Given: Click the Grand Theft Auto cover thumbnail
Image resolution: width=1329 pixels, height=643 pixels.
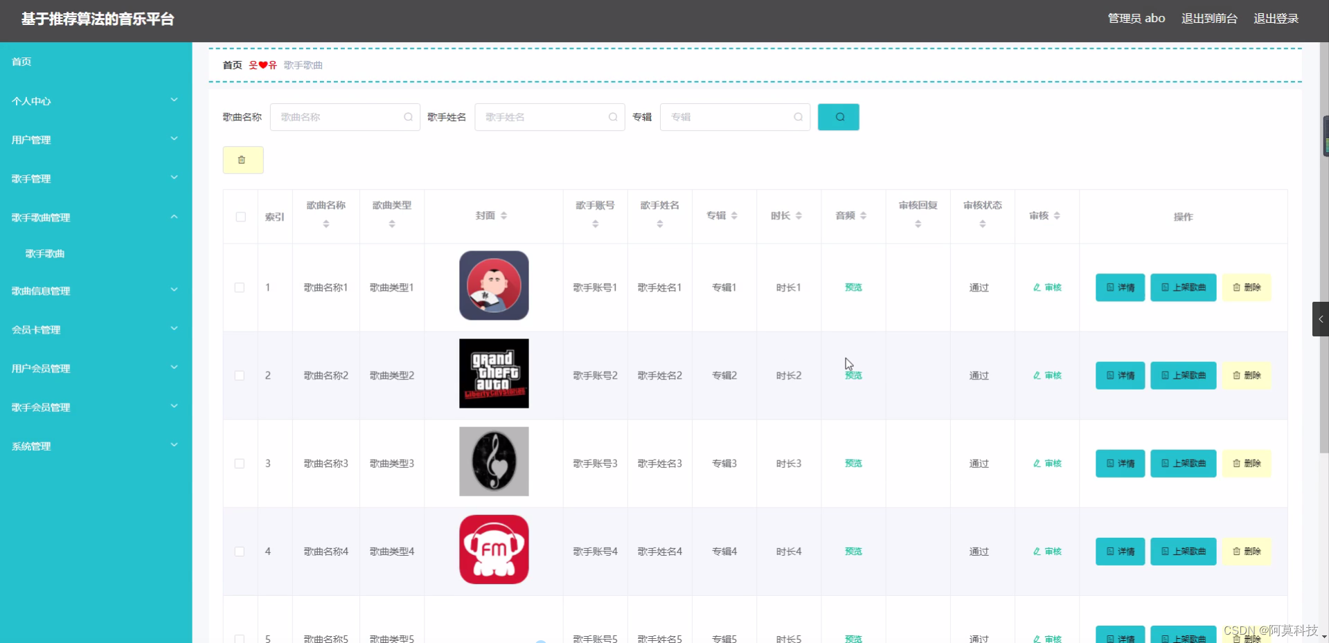Looking at the screenshot, I should [x=493, y=373].
